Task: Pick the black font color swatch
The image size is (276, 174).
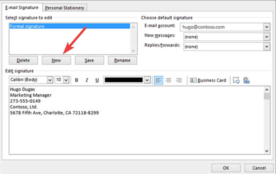Action: pyautogui.click(x=124, y=80)
